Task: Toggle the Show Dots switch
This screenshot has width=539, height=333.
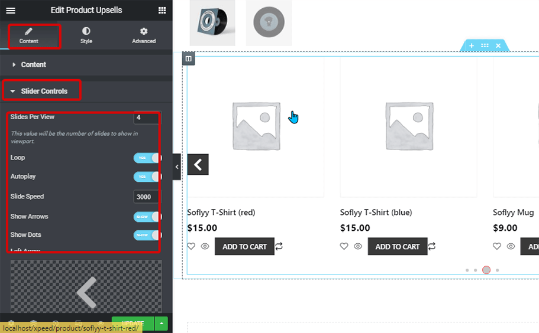Action: point(147,235)
